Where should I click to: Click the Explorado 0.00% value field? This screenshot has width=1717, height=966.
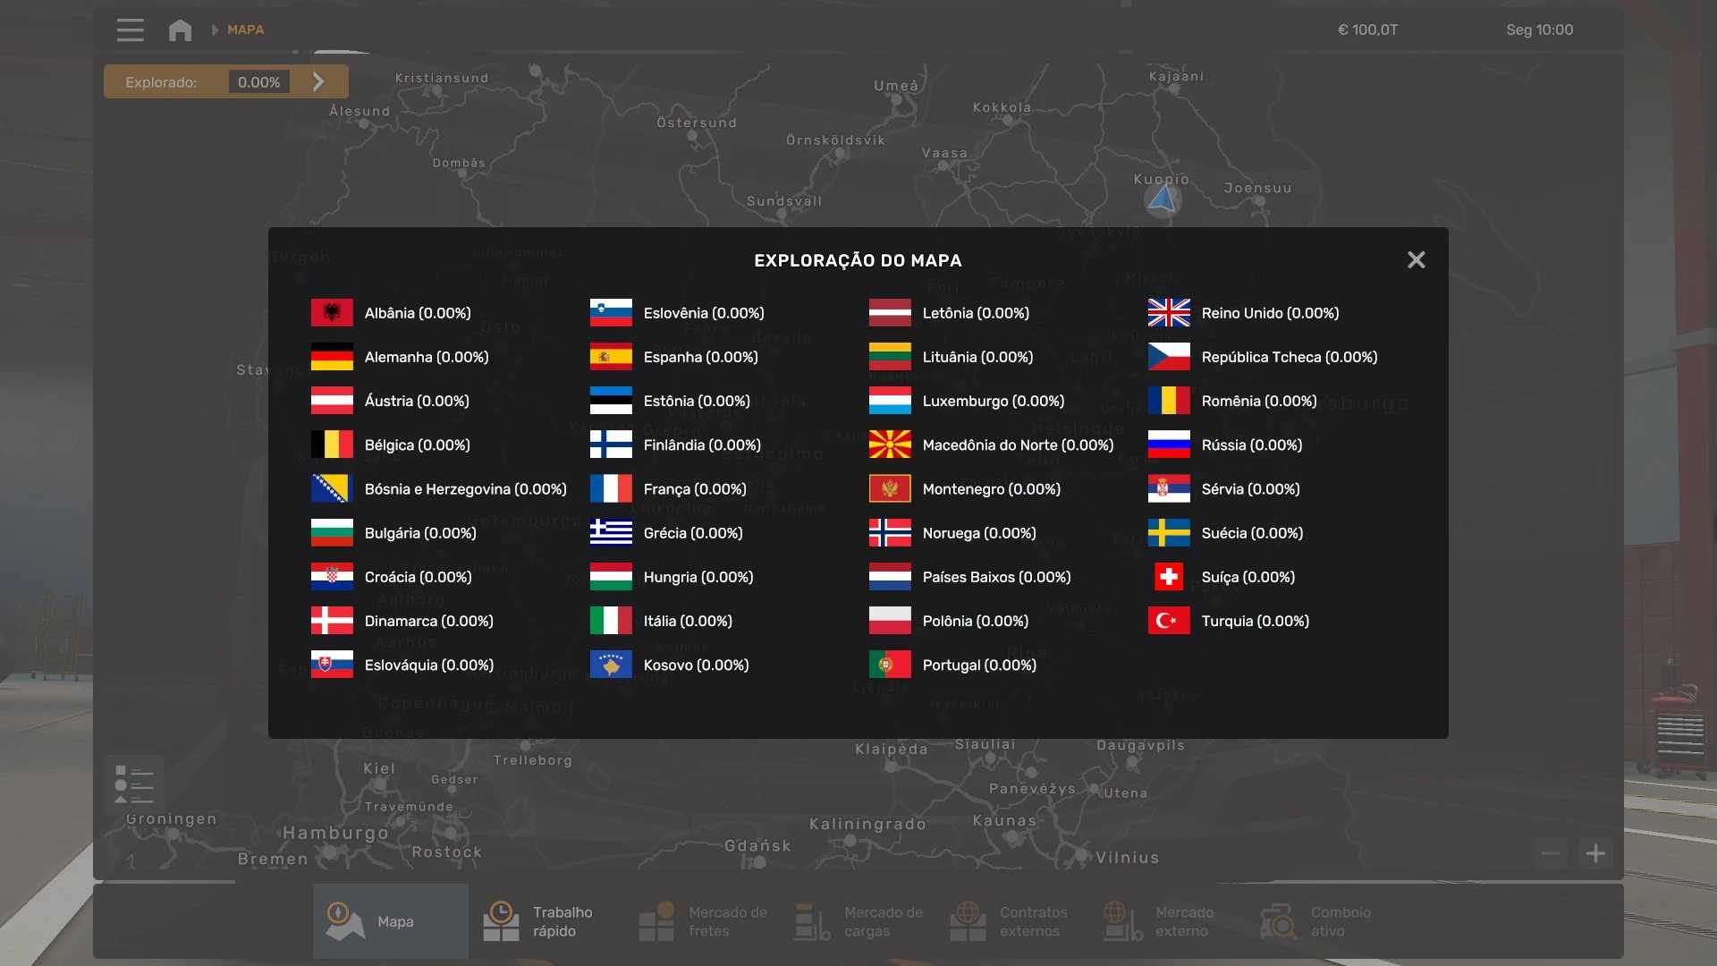[258, 81]
